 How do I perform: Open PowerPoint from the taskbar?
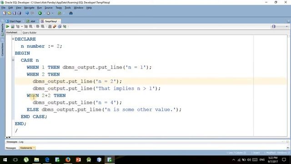point(78,160)
